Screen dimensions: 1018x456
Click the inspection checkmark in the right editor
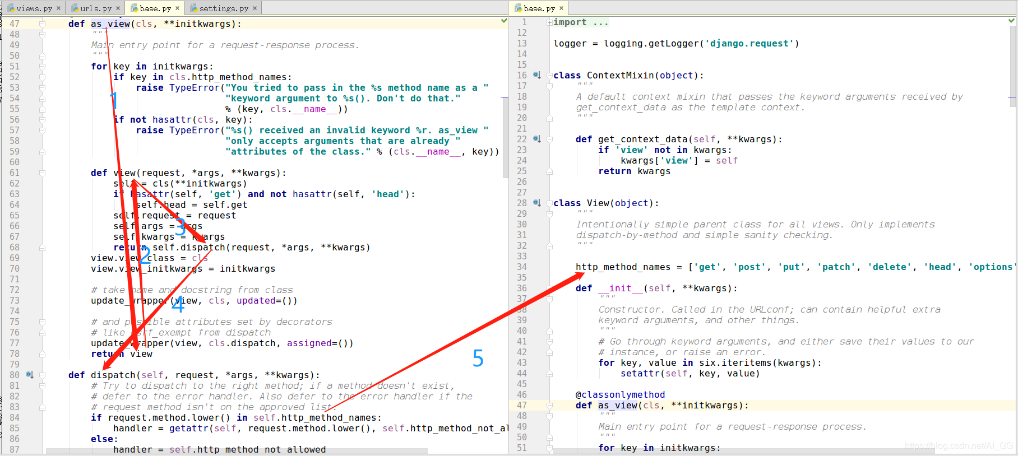[1011, 21]
